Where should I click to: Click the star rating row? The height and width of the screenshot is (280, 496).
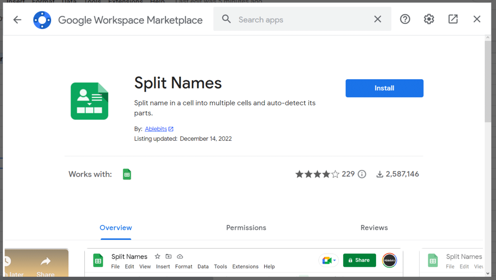317,174
